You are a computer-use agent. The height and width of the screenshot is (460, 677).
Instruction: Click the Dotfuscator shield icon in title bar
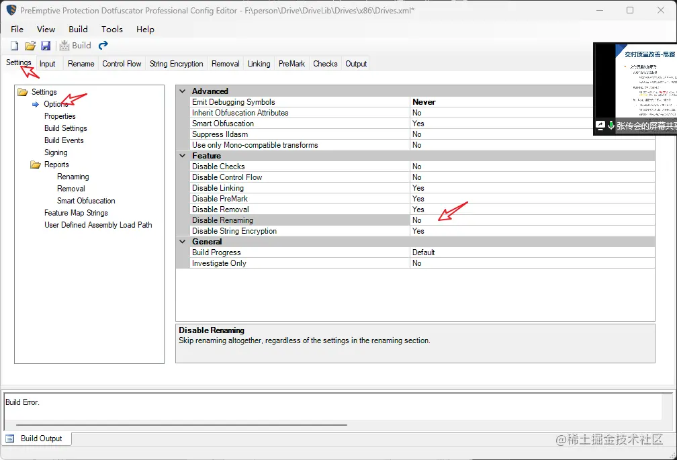pyautogui.click(x=11, y=10)
